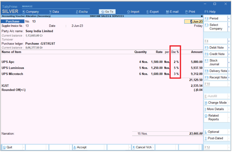232x152 pixels.
Task: Expand arrow beside F9: Receipt Note
Action: pos(229,77)
